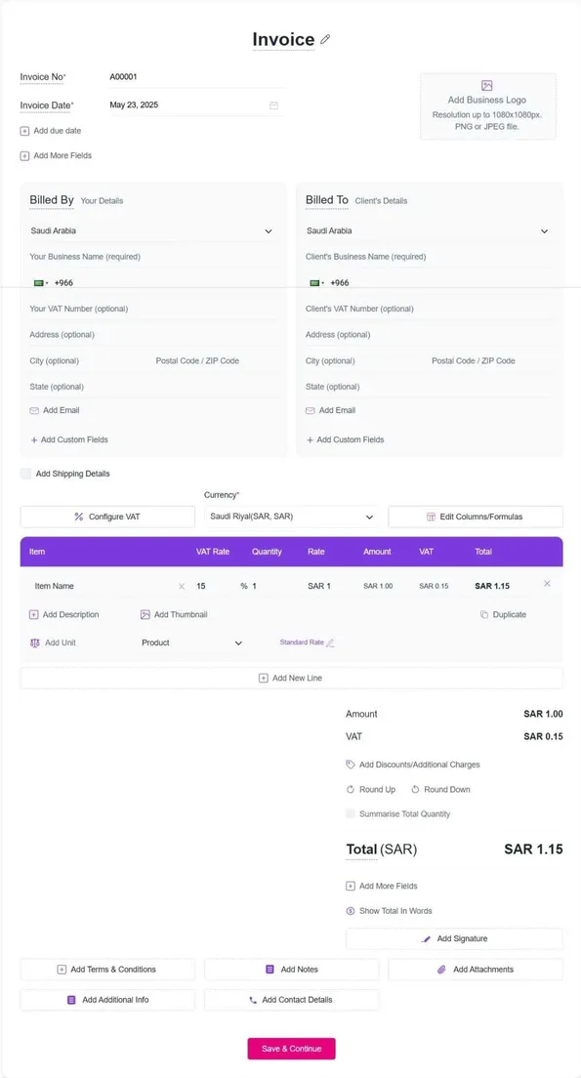Click the Add Signature button
Image resolution: width=581 pixels, height=1078 pixels.
tap(454, 938)
